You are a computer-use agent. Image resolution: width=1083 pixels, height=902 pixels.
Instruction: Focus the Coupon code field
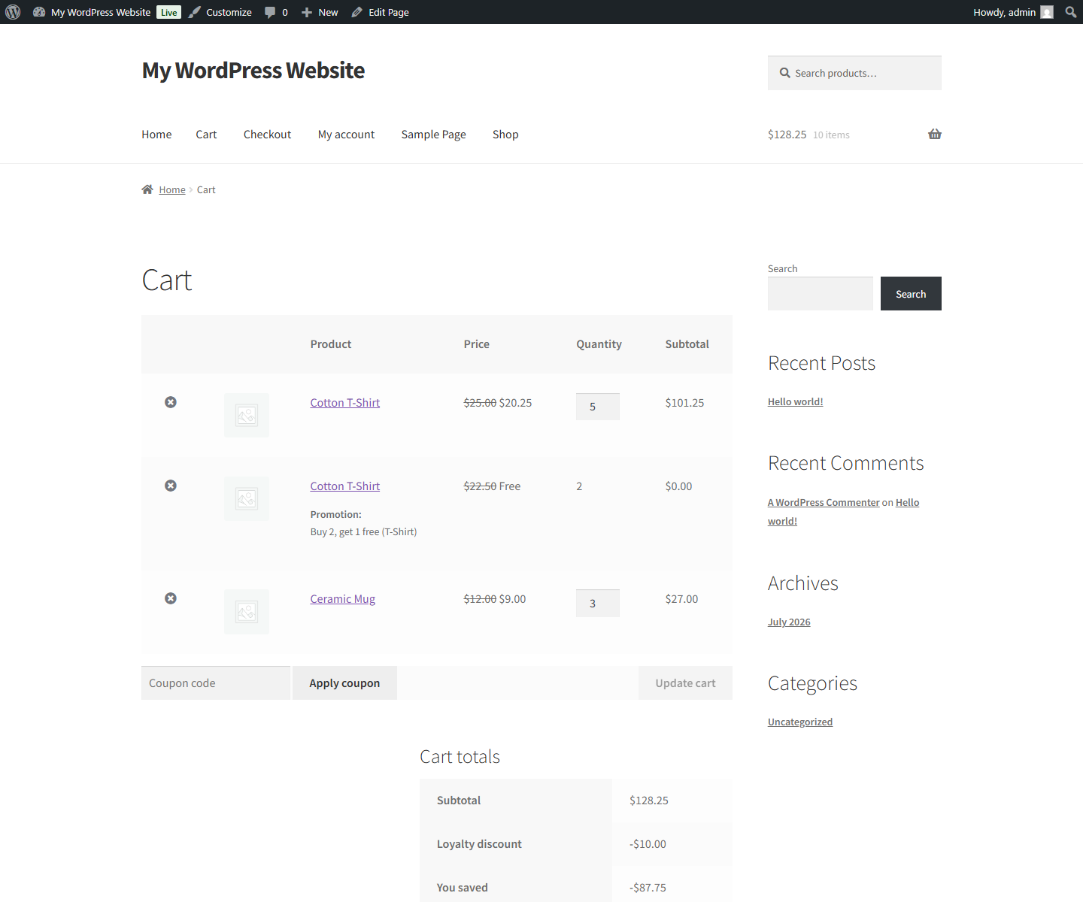click(x=216, y=683)
